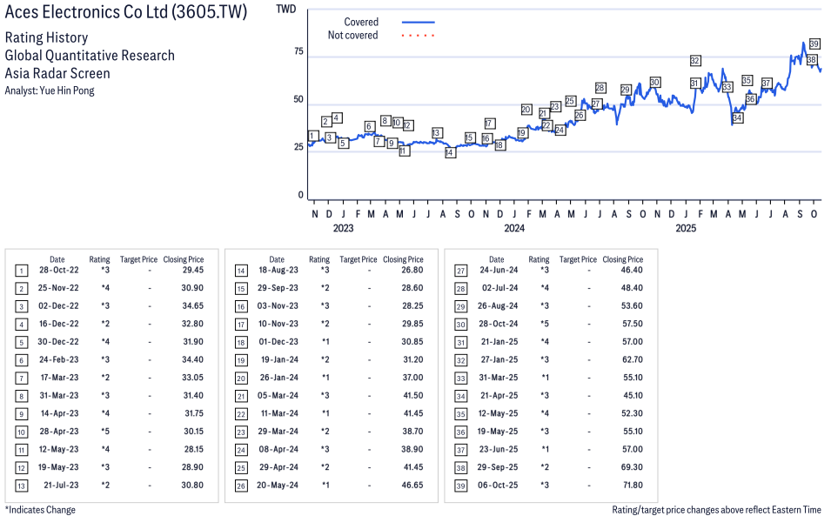Click chart marker 1 at the line start
Screen dimensions: 831x516
pos(312,136)
